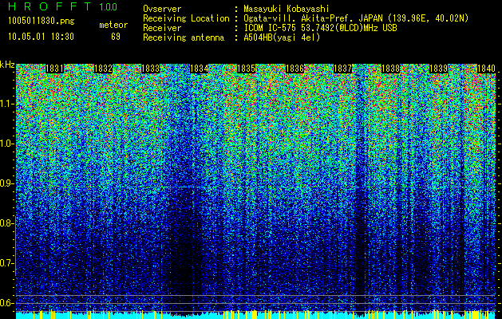
Task: Click the Receiving antenna label
Action: pyautogui.click(x=184, y=37)
